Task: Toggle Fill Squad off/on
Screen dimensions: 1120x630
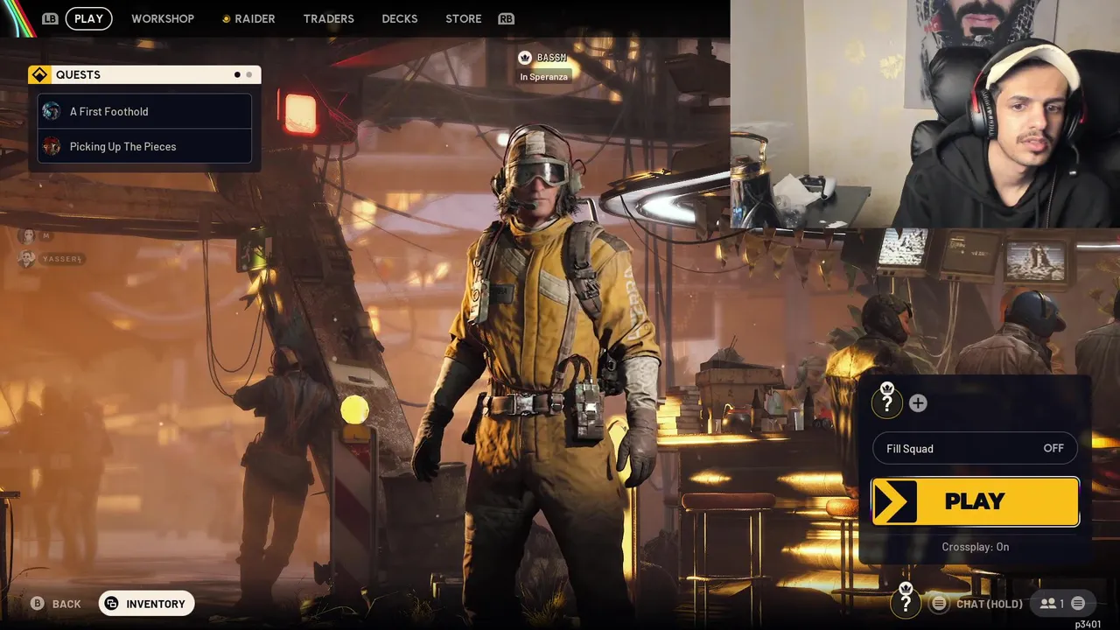Action: point(975,448)
